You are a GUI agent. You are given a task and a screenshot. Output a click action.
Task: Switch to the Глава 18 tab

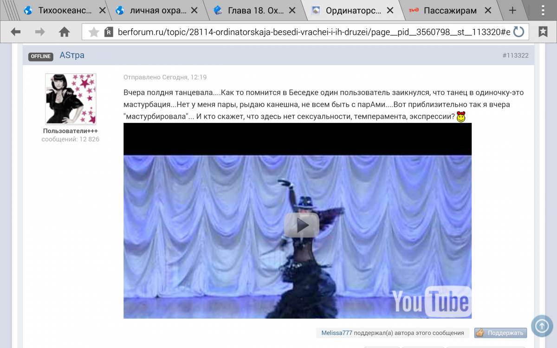click(255, 10)
